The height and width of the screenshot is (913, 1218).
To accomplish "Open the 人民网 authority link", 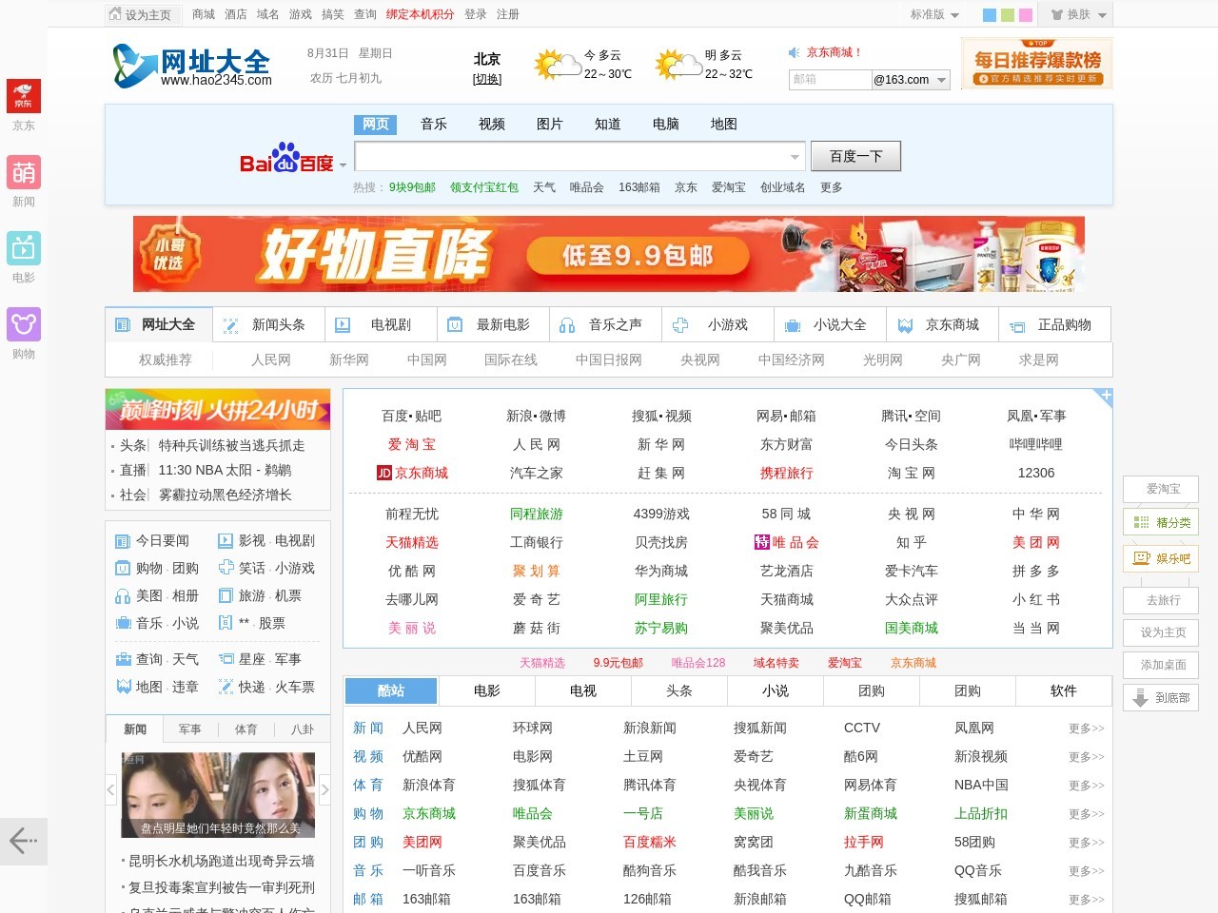I will pos(271,359).
